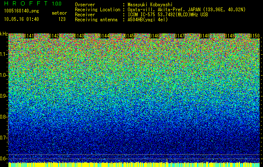The image size is (263, 167).
Task: Click the 0.7 frequency axis label
Action: coord(4,138)
